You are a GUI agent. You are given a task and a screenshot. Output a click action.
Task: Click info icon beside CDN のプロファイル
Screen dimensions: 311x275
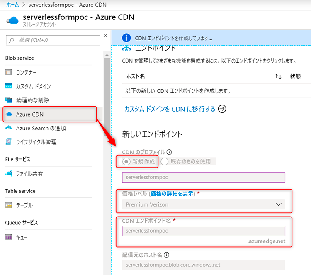pyautogui.click(x=169, y=152)
